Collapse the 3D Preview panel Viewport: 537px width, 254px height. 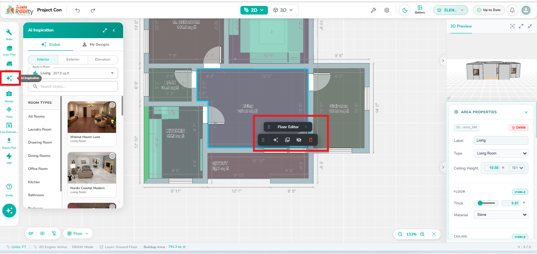point(530,26)
